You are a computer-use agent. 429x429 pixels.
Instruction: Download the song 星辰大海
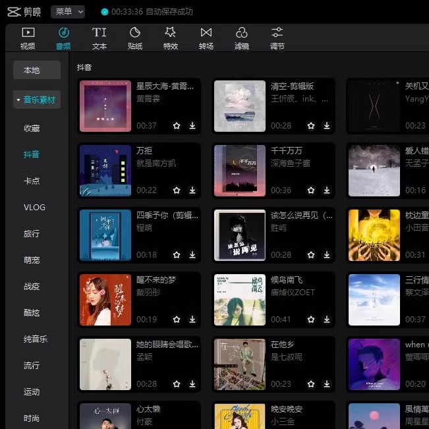click(192, 126)
